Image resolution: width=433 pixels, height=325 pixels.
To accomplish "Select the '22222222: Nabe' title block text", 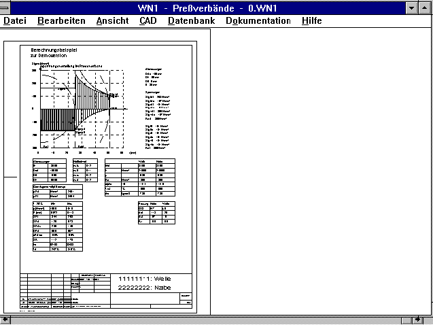I will coord(144,288).
